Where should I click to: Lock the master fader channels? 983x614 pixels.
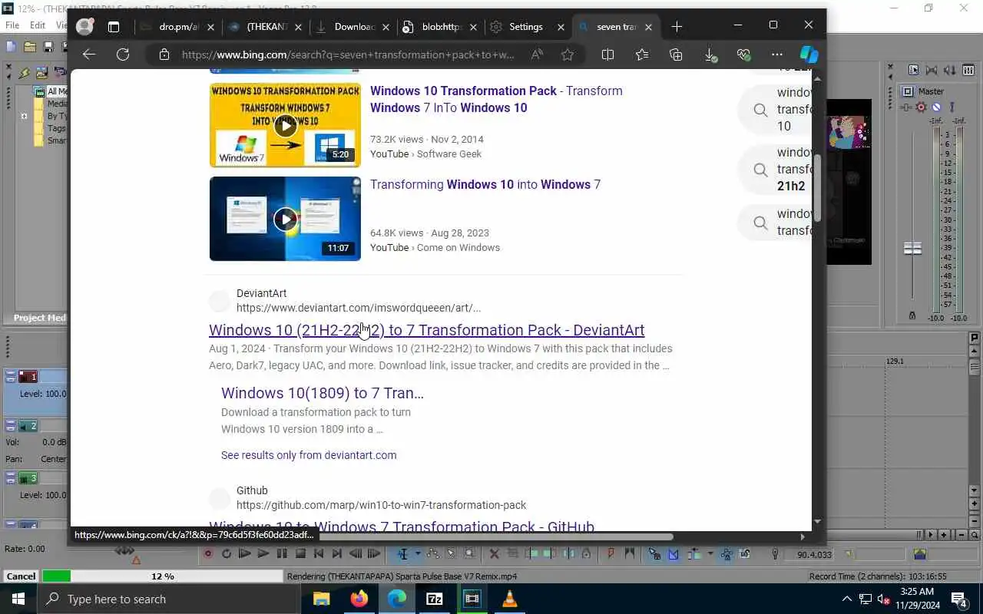[912, 315]
